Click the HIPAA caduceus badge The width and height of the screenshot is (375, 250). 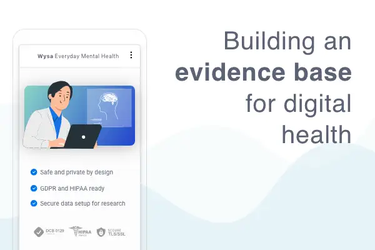[80, 231]
